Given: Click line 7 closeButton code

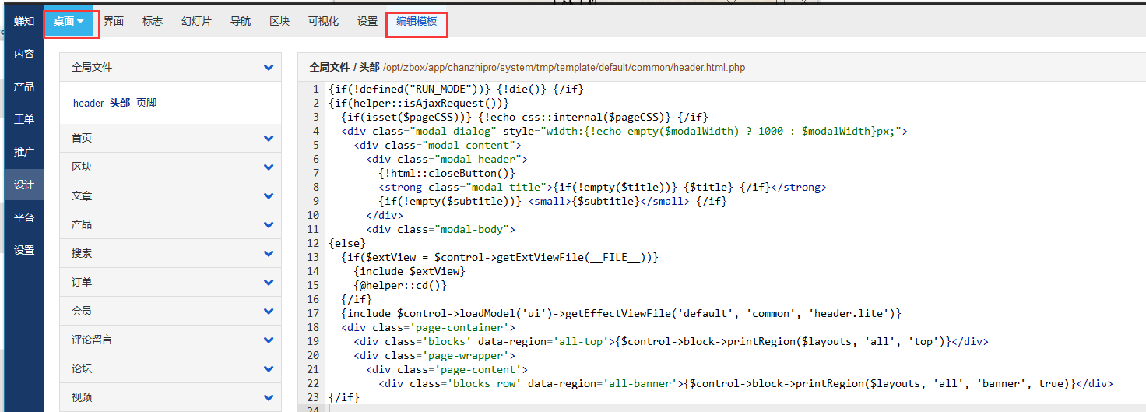Looking at the screenshot, I should coord(447,173).
